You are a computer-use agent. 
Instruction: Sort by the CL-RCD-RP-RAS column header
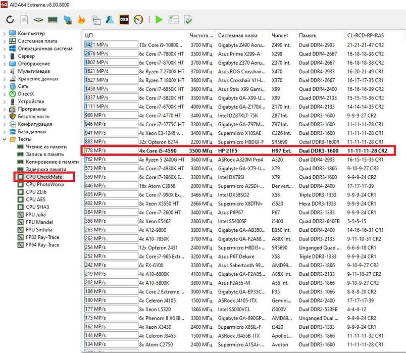(x=374, y=35)
